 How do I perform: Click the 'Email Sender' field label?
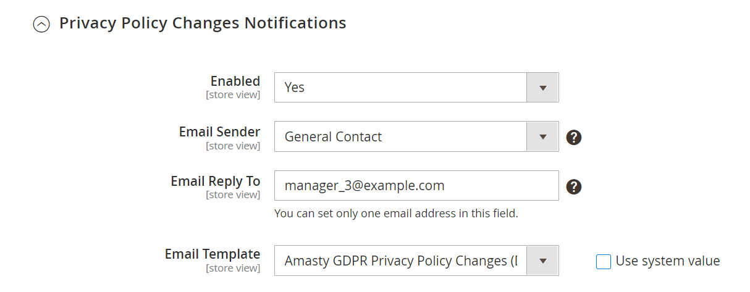point(219,131)
